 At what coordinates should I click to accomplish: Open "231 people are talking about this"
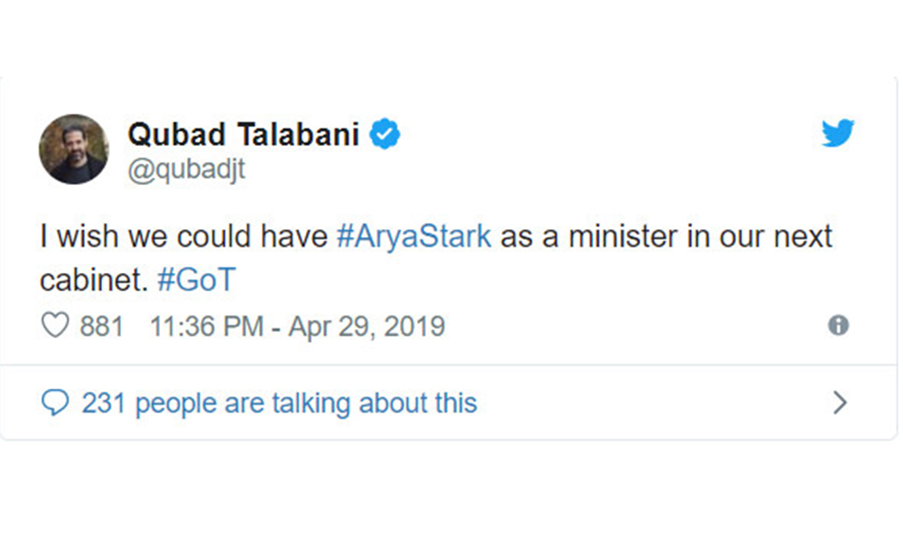[x=279, y=402]
